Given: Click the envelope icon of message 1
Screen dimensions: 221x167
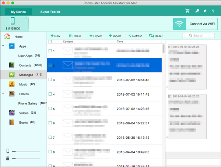Looking at the screenshot, I should [68, 51].
